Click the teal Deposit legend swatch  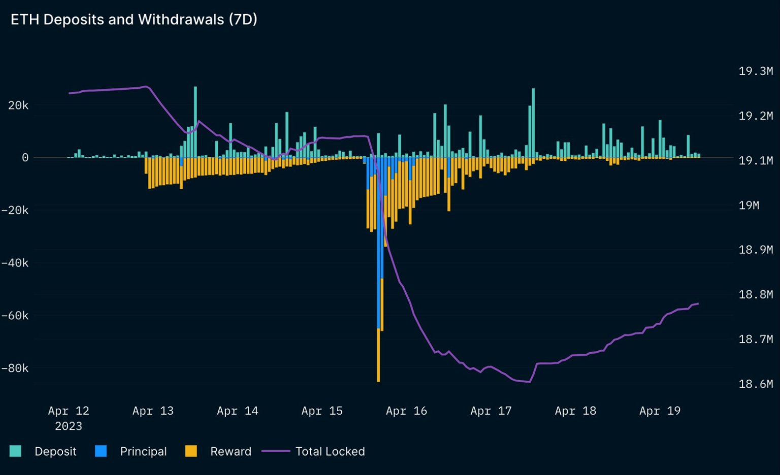point(15,451)
